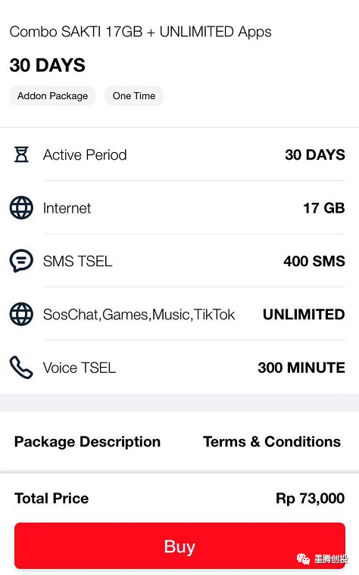Click the 17 GB internet quota value
Screen dimensions: 359x575
323,208
